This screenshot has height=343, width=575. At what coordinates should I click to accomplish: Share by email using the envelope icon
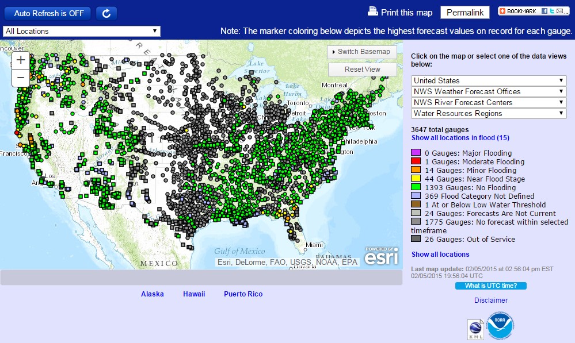click(559, 11)
